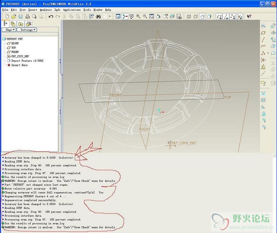Choose the Draft tool
Image resolution: width=277 pixels, height=233 pixels.
(x=263, y=114)
